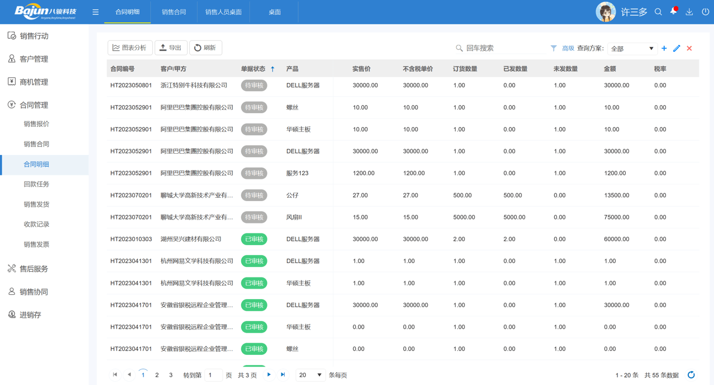Refresh table data icon at bottom right
This screenshot has width=714, height=385.
click(691, 375)
